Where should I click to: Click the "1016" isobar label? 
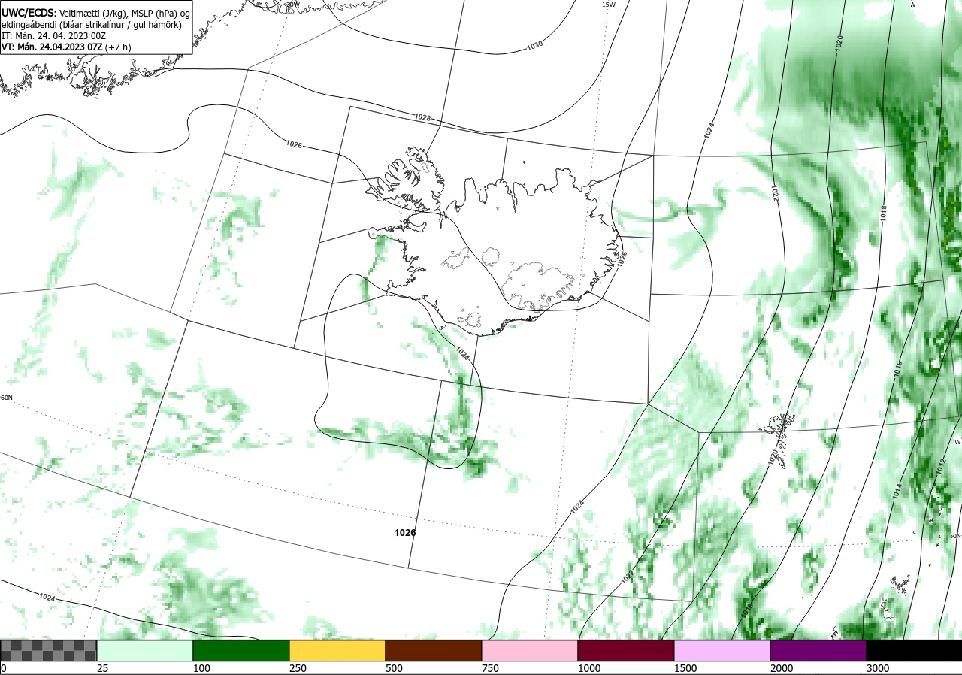pyautogui.click(x=898, y=368)
